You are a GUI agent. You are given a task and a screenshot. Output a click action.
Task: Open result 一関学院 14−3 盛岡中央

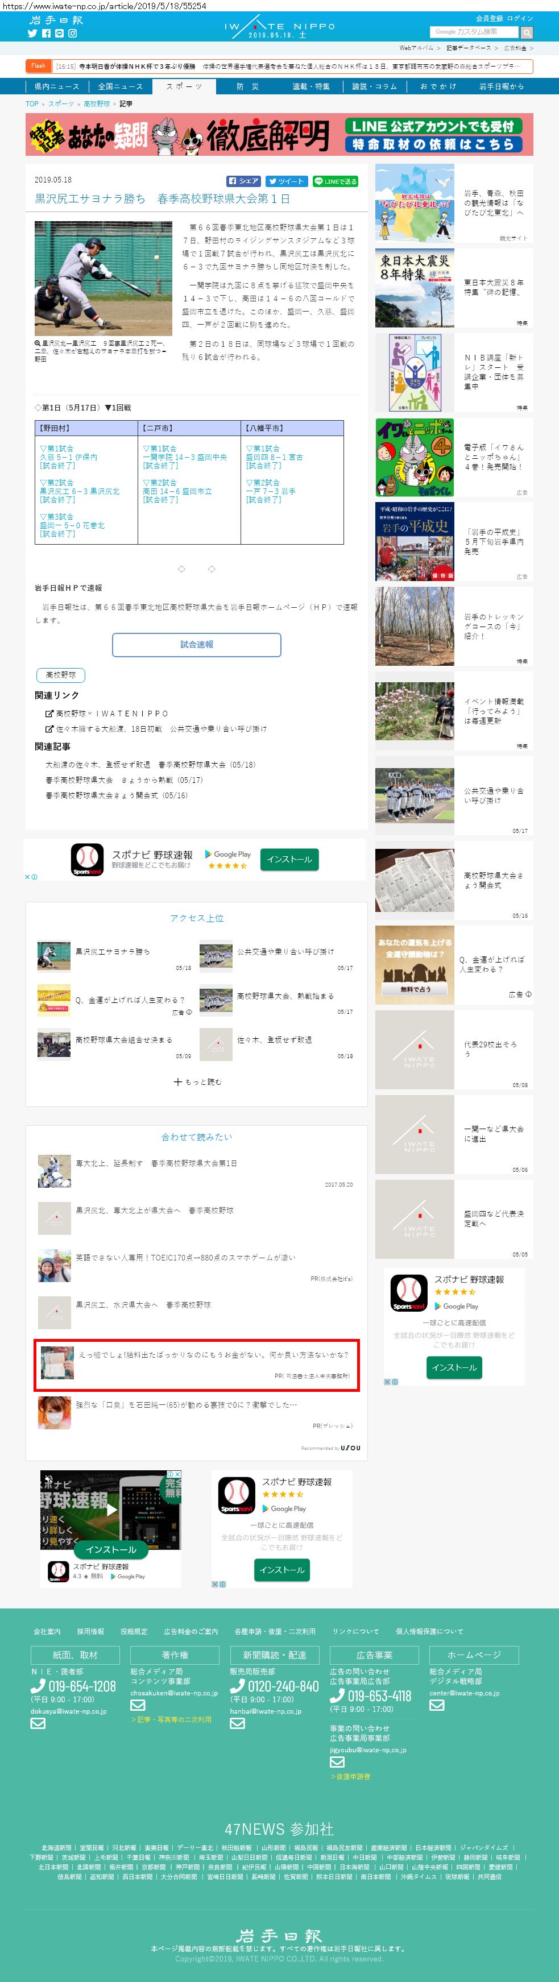tap(185, 457)
